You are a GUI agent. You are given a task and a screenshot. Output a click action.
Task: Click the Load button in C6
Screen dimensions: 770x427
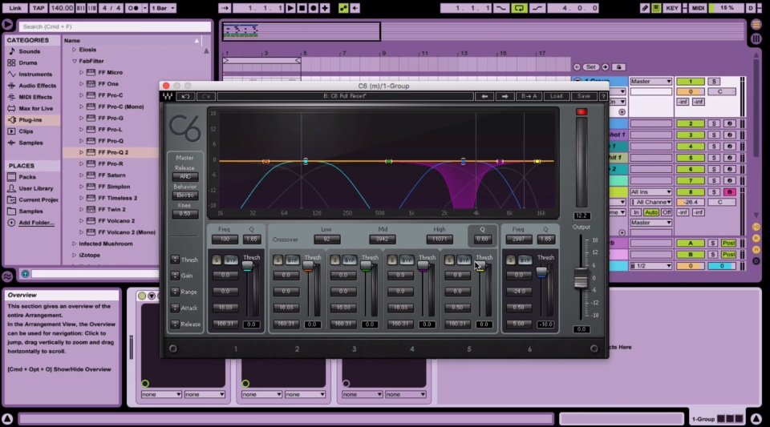coord(557,96)
